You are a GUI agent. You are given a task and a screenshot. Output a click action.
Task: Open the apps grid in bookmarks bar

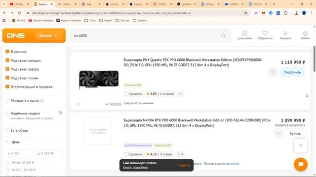click(4, 21)
